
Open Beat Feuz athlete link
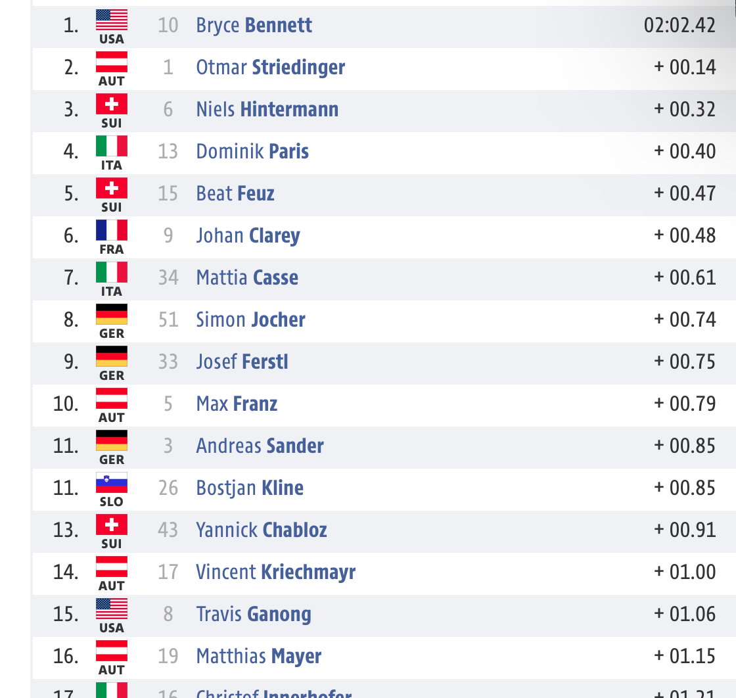point(235,193)
